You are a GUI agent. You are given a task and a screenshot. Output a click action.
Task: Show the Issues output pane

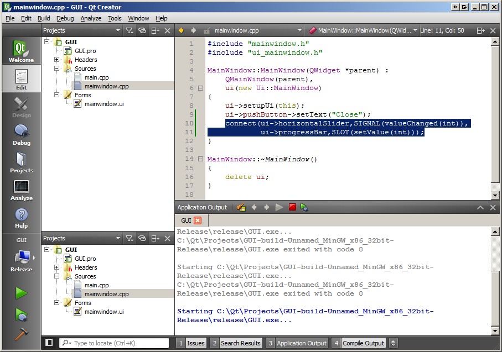click(x=192, y=343)
